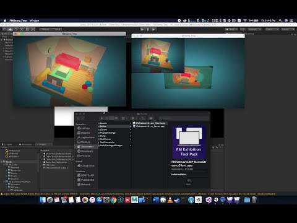Open Visual Studio from the Dock
The width and height of the screenshot is (297, 223).
click(x=209, y=199)
